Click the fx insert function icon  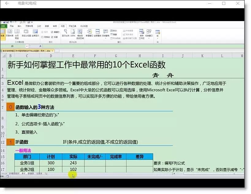pyautogui.click(x=40, y=46)
